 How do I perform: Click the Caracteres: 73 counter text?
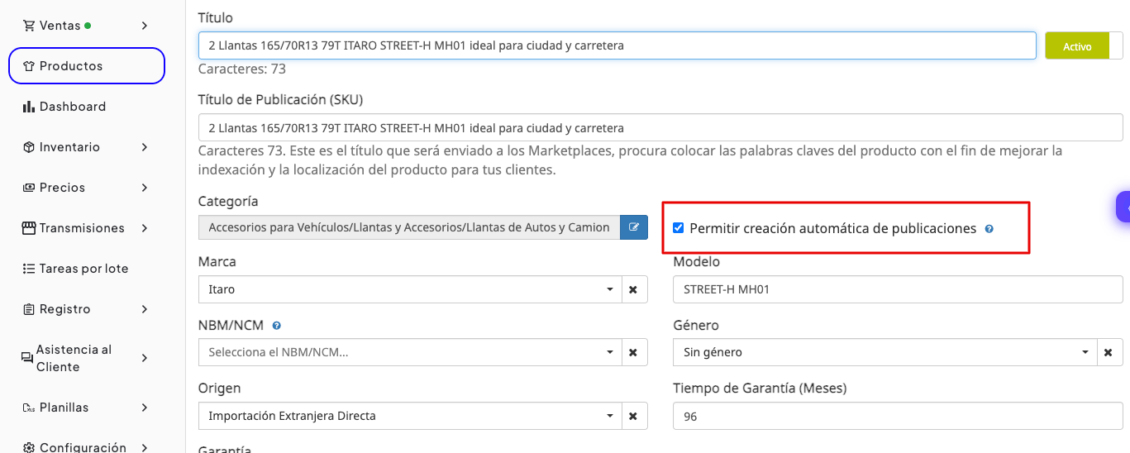point(242,69)
